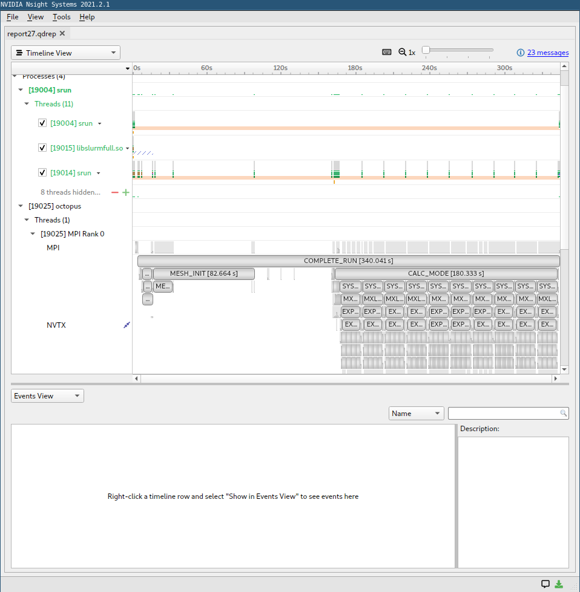Open the Timeline View dropdown
The height and width of the screenshot is (592, 580).
click(x=66, y=53)
